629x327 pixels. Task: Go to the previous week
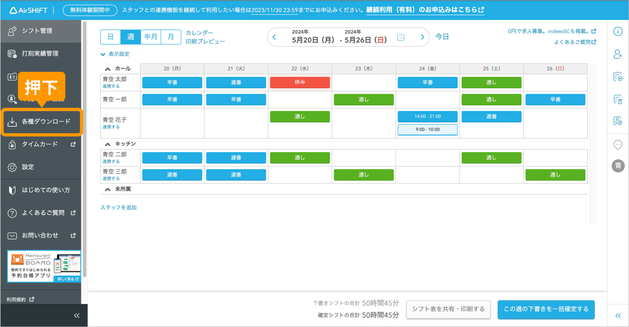click(x=274, y=37)
